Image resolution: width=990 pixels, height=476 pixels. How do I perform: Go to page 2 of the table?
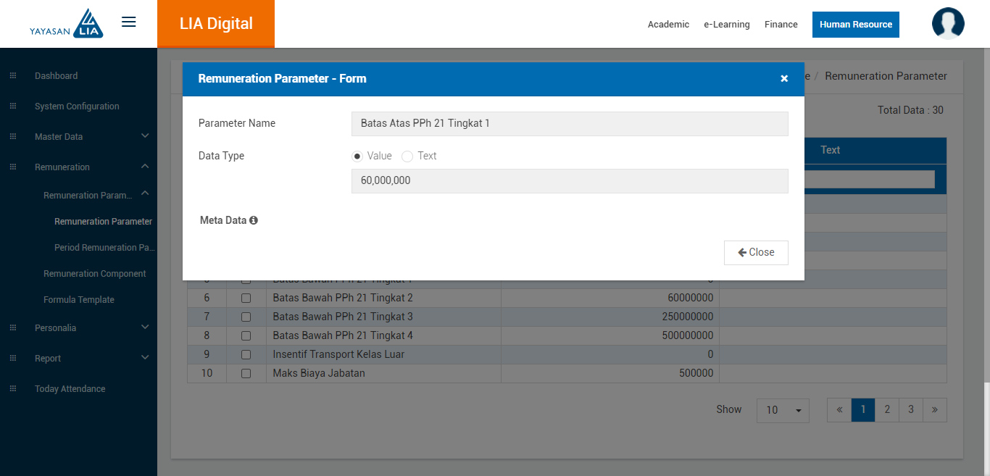(x=886, y=409)
